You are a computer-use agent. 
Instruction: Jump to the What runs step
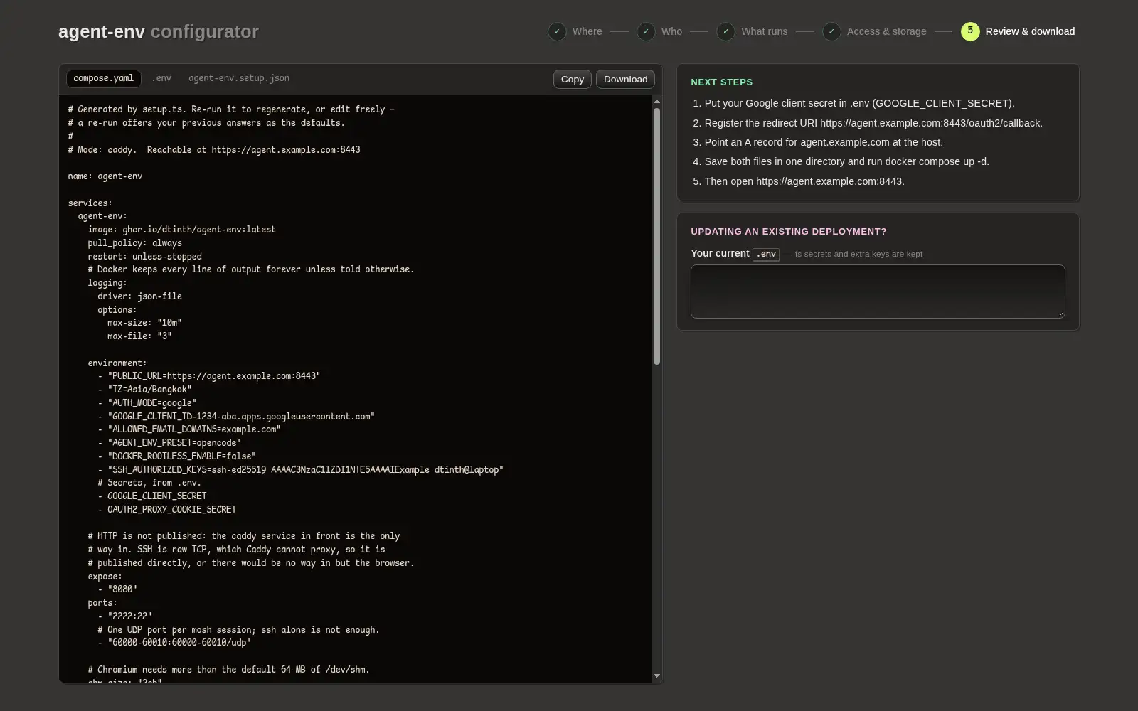coord(753,31)
